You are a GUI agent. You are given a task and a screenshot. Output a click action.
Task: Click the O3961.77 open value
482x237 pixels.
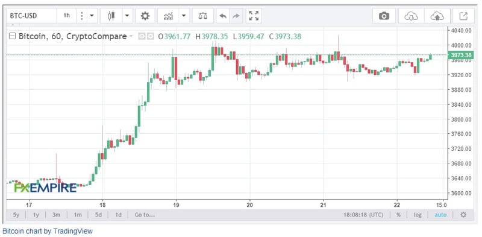[x=174, y=37]
